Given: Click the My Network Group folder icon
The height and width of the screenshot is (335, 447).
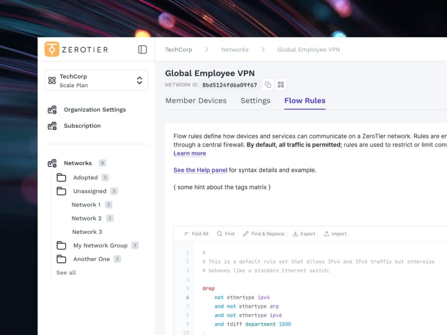Looking at the screenshot, I should [x=61, y=245].
